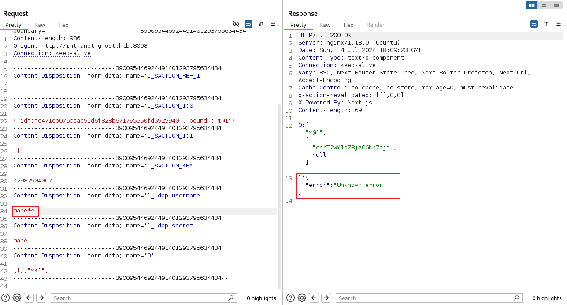This screenshot has width=567, height=305.
Task: Go to previous match in Request search
Action: coord(29,298)
